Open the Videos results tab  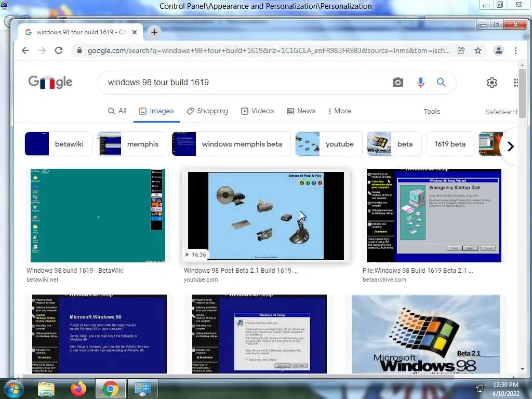pos(257,111)
